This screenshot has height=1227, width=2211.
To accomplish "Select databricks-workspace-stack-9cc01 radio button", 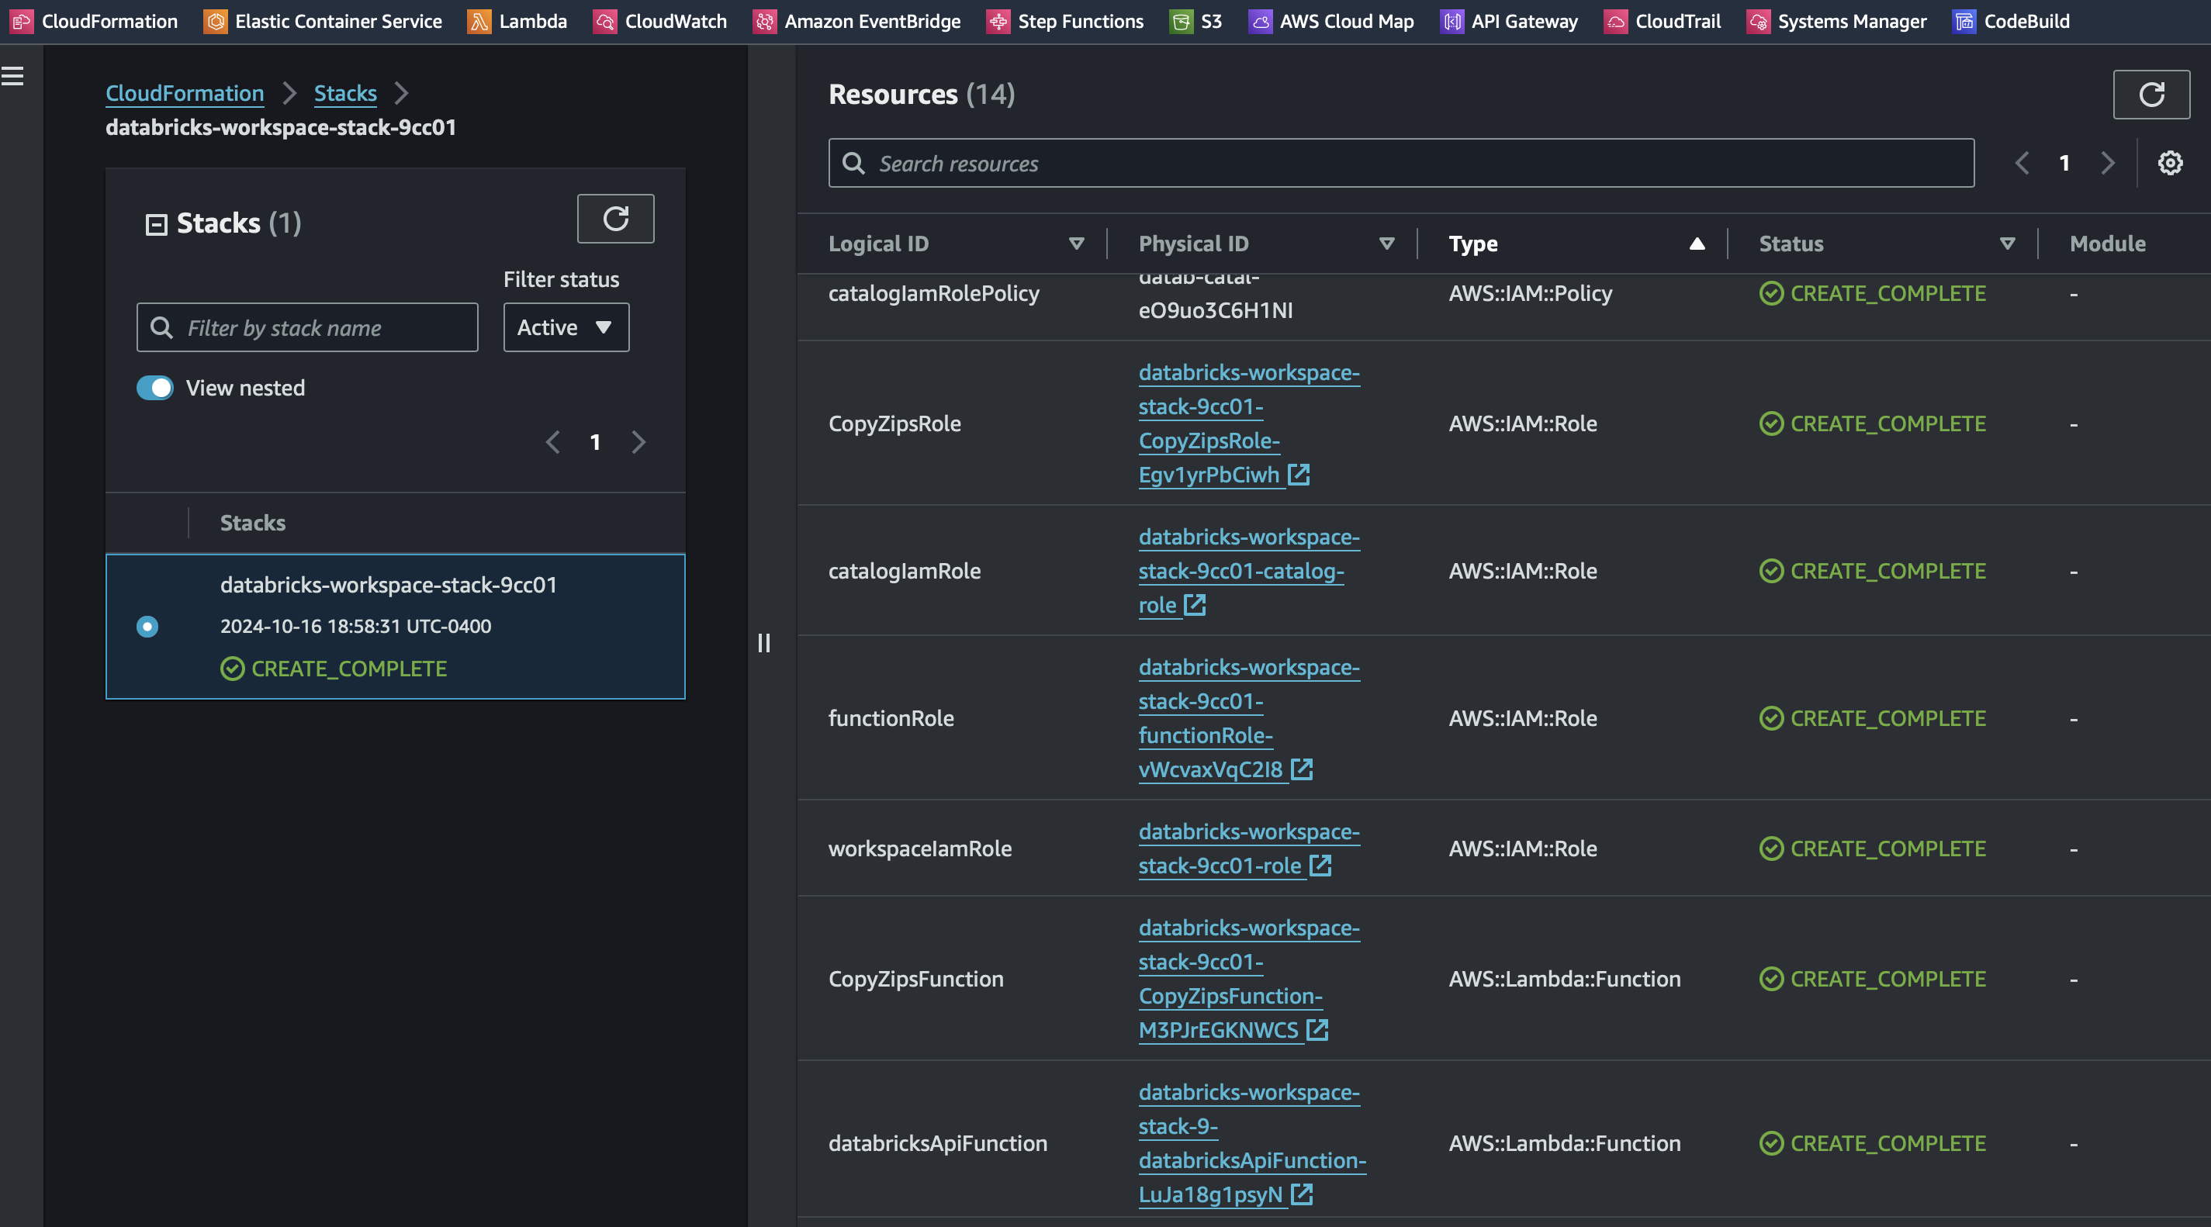I will coord(147,627).
